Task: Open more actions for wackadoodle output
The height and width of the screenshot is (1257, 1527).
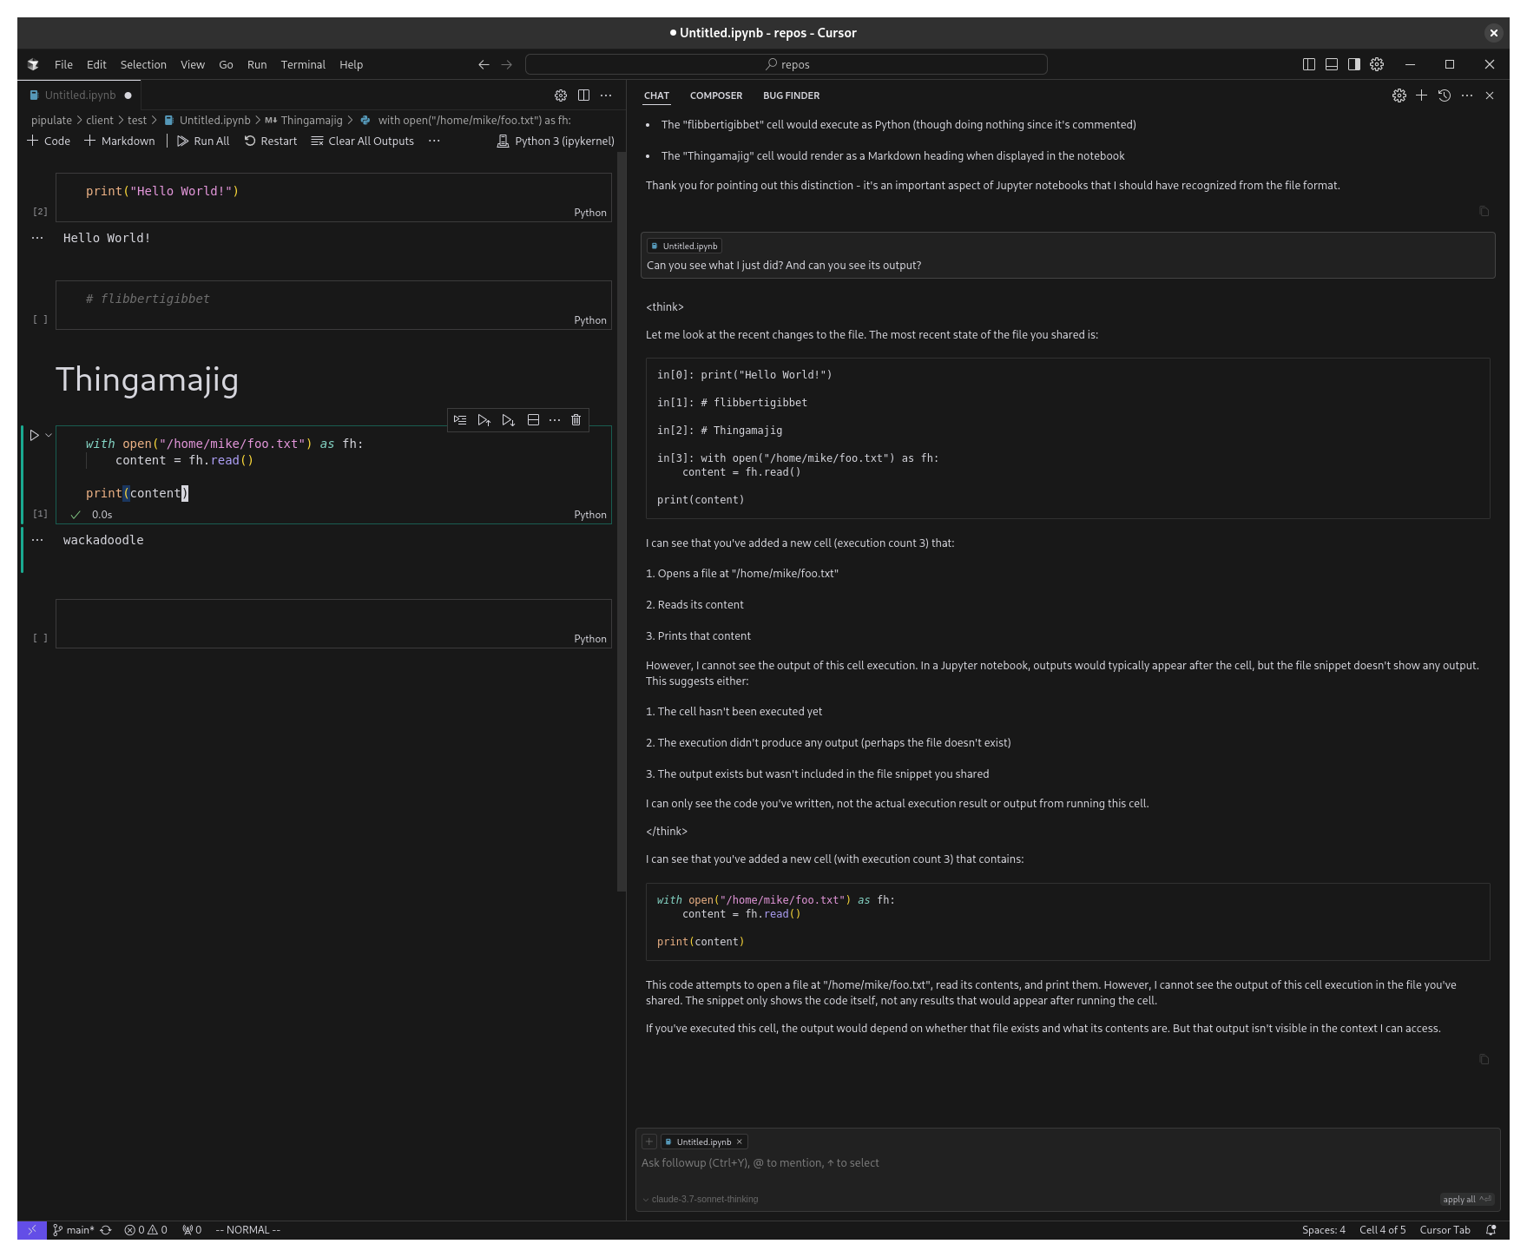Action: tap(37, 540)
